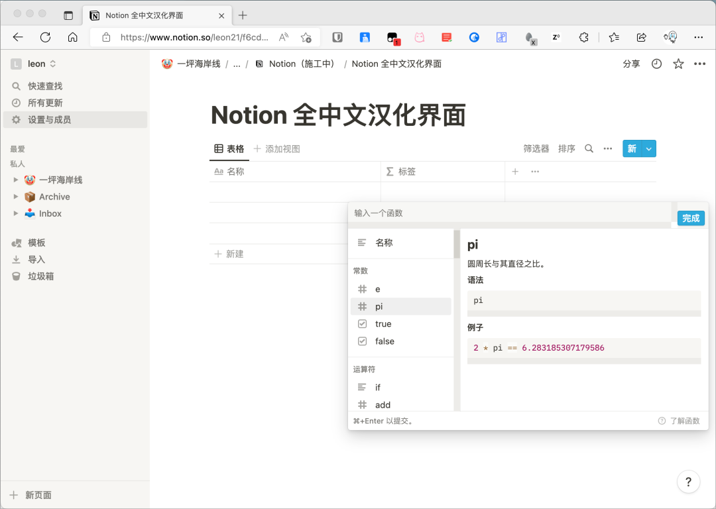
Task: Click the 输入一个函数 formula input
Action: click(x=510, y=213)
